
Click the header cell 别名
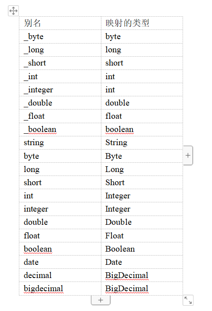pos(60,23)
